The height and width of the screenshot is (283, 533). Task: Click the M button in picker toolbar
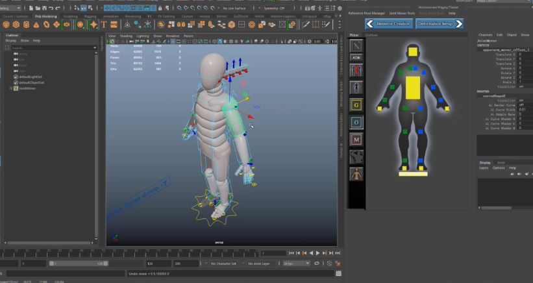pyautogui.click(x=356, y=139)
